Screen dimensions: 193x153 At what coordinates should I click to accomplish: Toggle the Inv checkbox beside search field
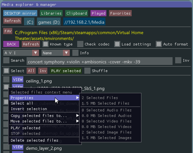click(x=178, y=60)
